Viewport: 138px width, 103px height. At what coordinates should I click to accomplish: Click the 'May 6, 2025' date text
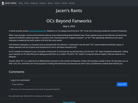[x=69, y=26]
